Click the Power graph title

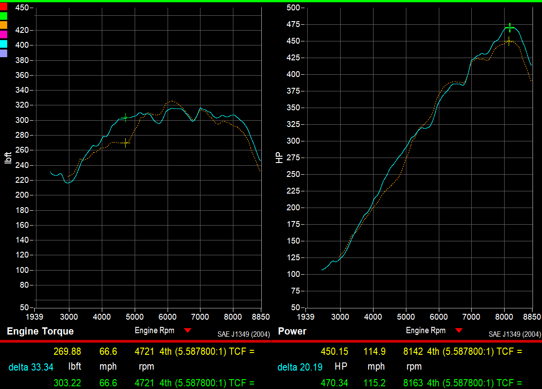pyautogui.click(x=292, y=331)
